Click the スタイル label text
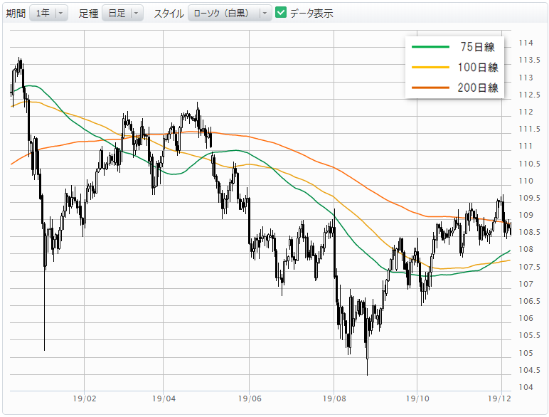549x417 pixels. tap(169, 14)
